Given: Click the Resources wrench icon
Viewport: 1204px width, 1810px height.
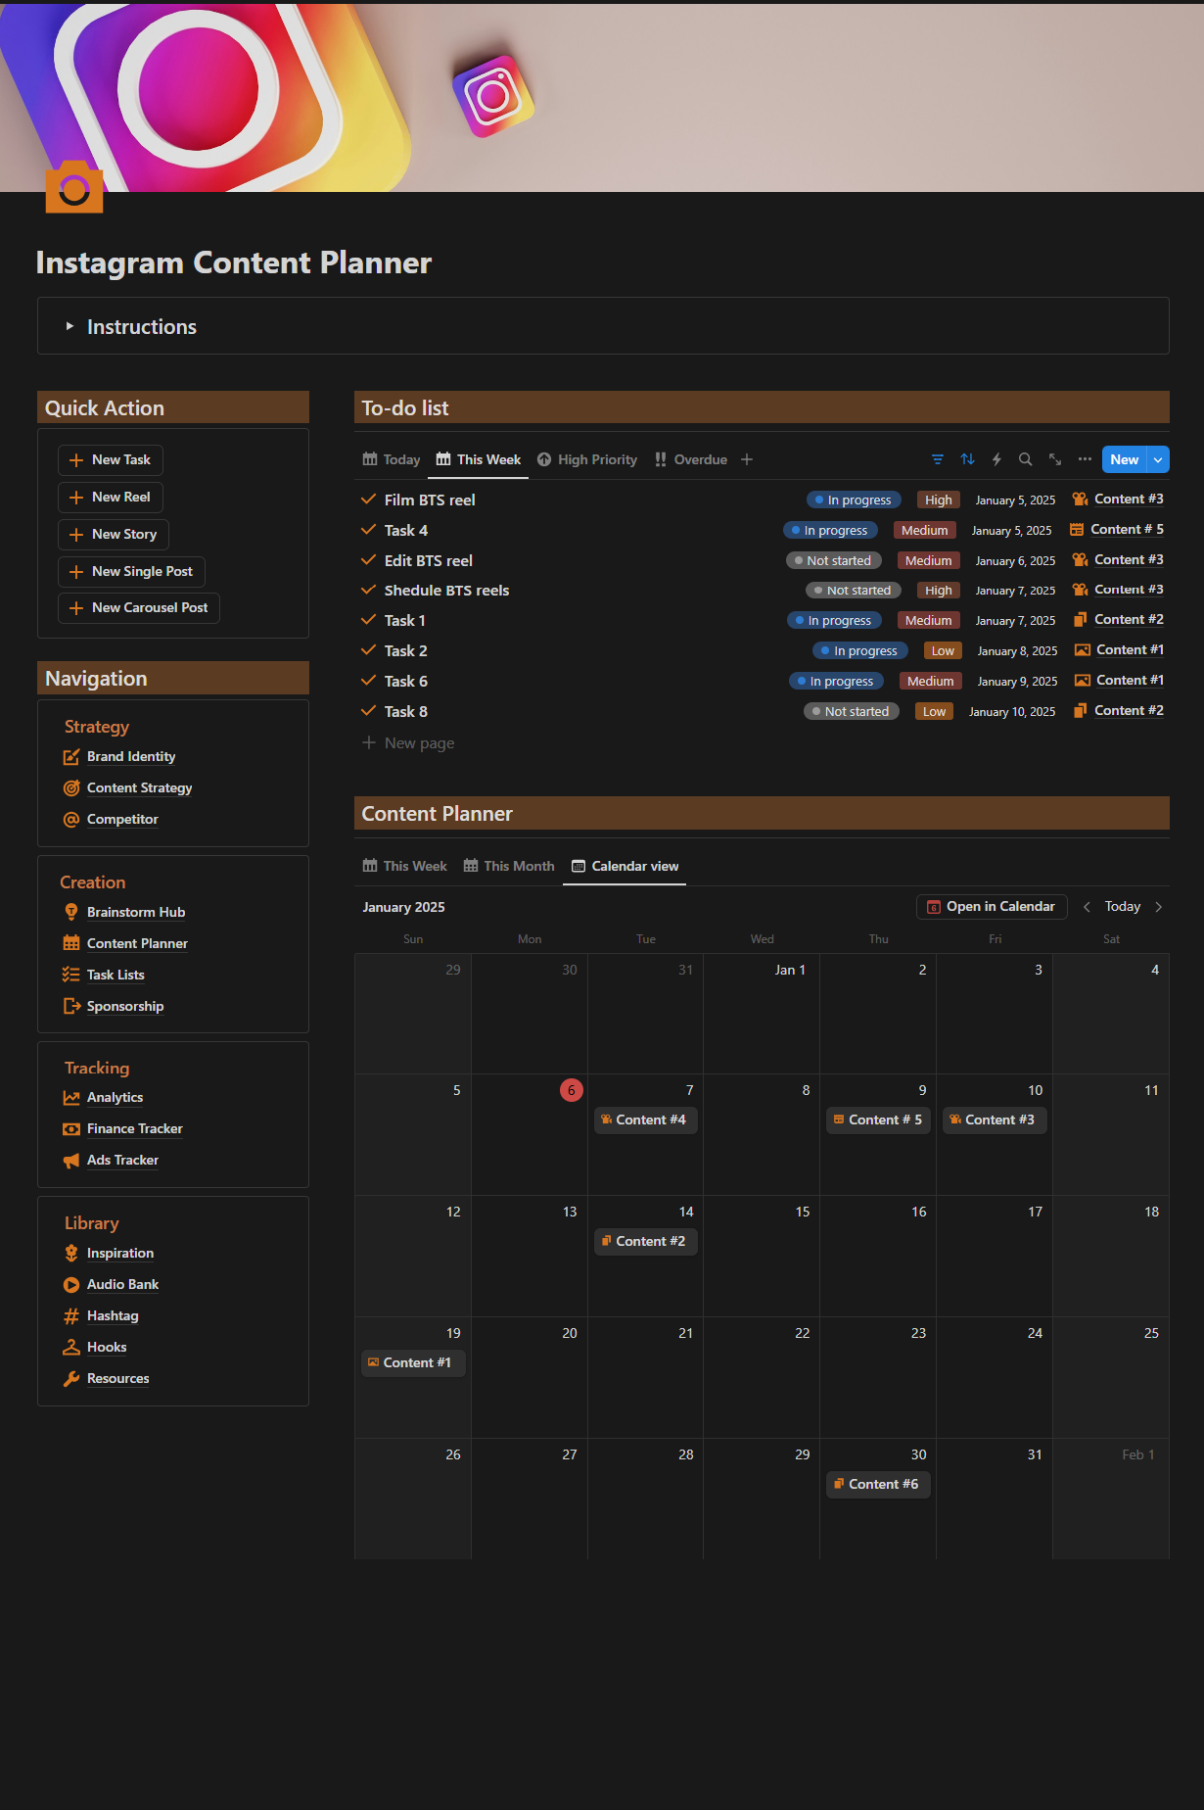Looking at the screenshot, I should [71, 1379].
